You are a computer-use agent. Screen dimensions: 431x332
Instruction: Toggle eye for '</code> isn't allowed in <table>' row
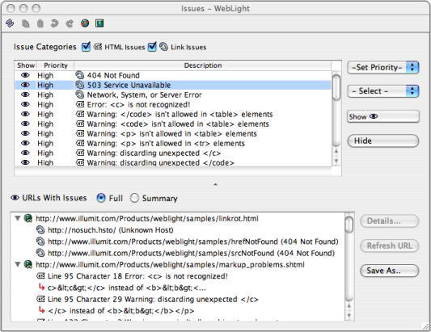coord(25,114)
